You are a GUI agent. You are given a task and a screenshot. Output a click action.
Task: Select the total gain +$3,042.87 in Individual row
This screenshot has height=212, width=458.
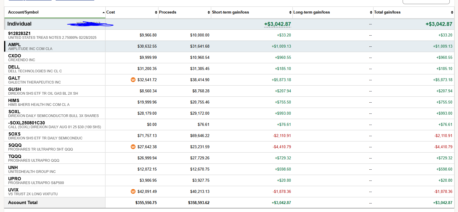(x=439, y=24)
